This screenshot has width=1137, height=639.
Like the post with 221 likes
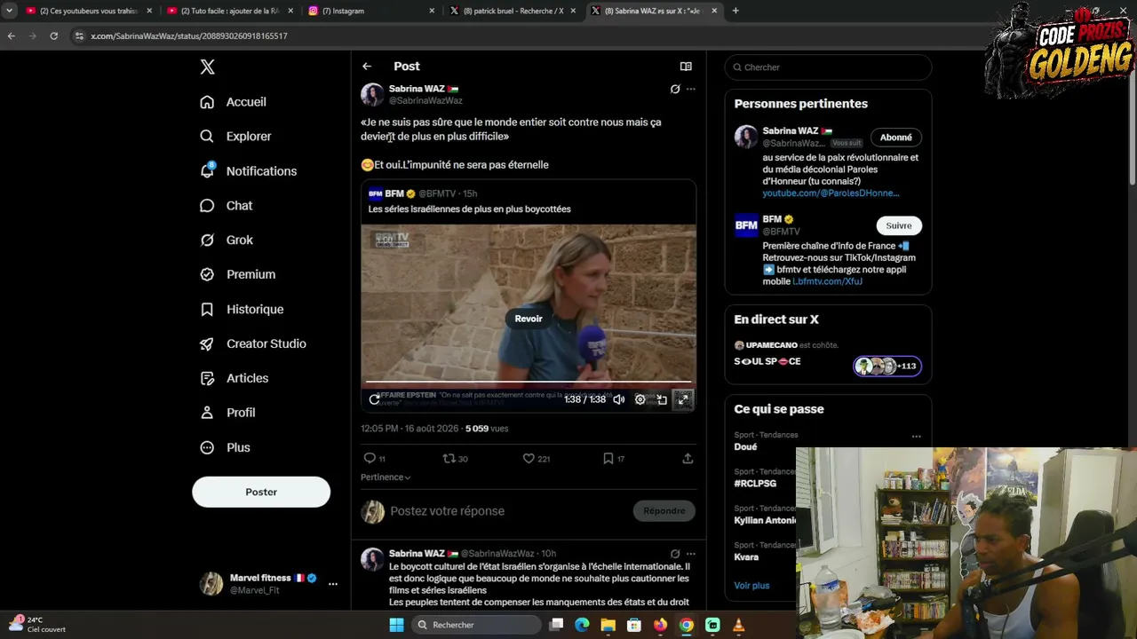pos(537,459)
